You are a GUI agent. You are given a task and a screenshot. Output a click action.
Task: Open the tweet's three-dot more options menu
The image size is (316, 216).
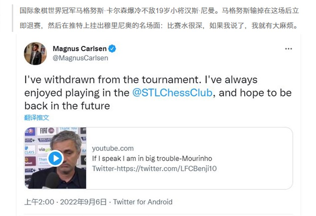click(288, 49)
